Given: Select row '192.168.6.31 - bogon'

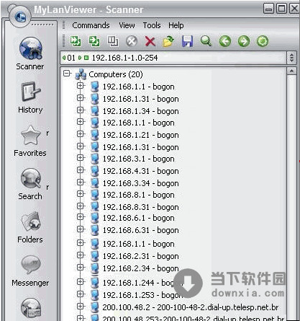Looking at the screenshot, I should (141, 230).
